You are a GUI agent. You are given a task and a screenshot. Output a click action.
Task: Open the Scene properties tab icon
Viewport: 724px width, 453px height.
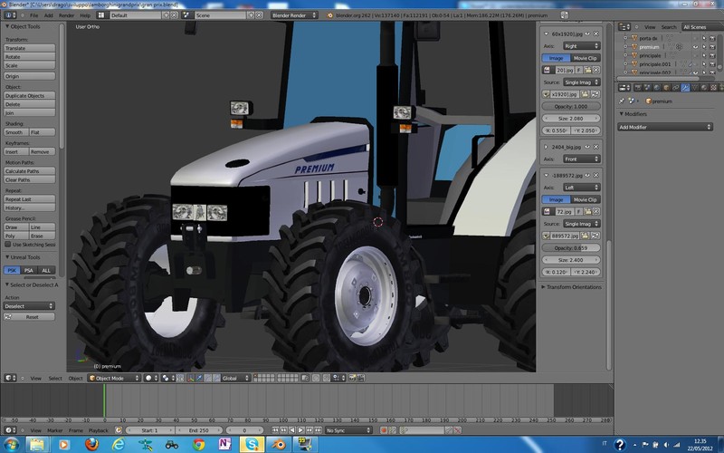[647, 87]
